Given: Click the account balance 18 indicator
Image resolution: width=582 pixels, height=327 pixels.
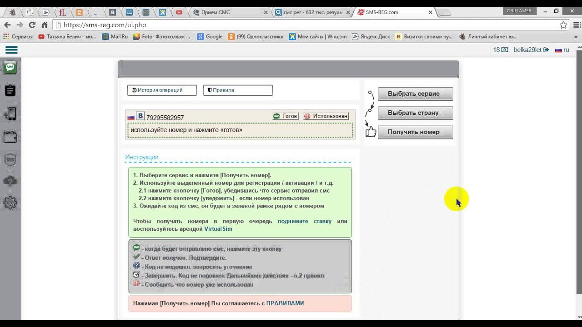Looking at the screenshot, I should click(501, 50).
